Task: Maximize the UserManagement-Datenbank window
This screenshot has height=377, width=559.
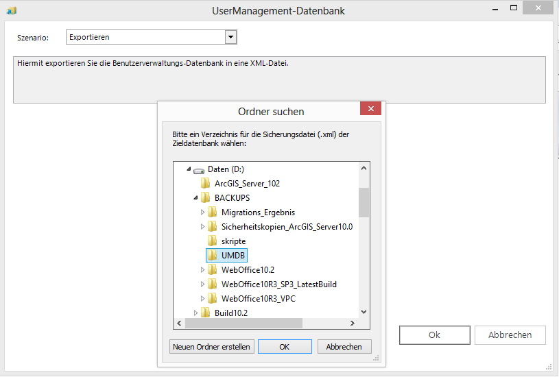Action: [514, 8]
